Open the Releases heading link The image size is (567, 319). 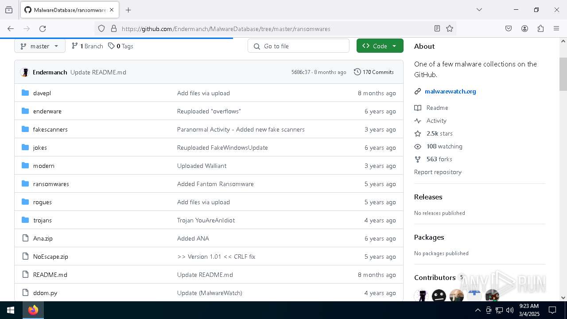428,197
